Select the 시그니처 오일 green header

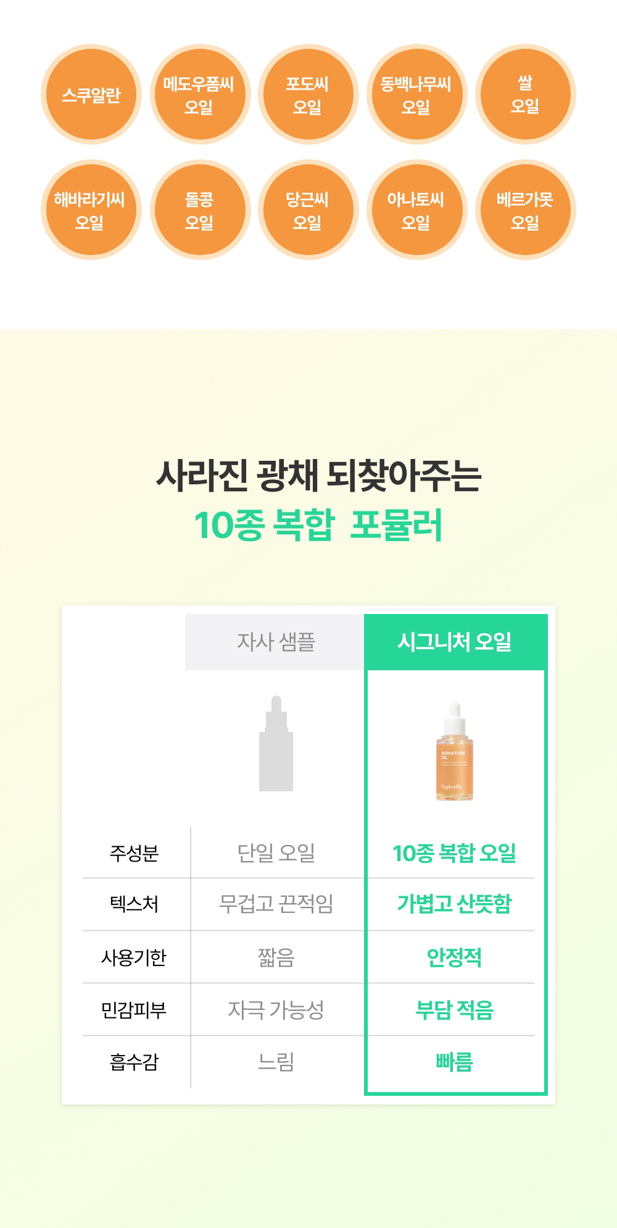(455, 642)
